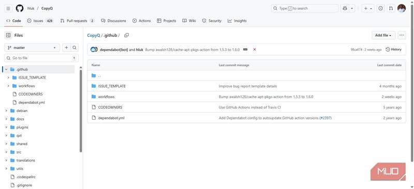Open the CopyQ repository breadcrumb in header
Screen dimensions: 414x189
click(x=47, y=8)
